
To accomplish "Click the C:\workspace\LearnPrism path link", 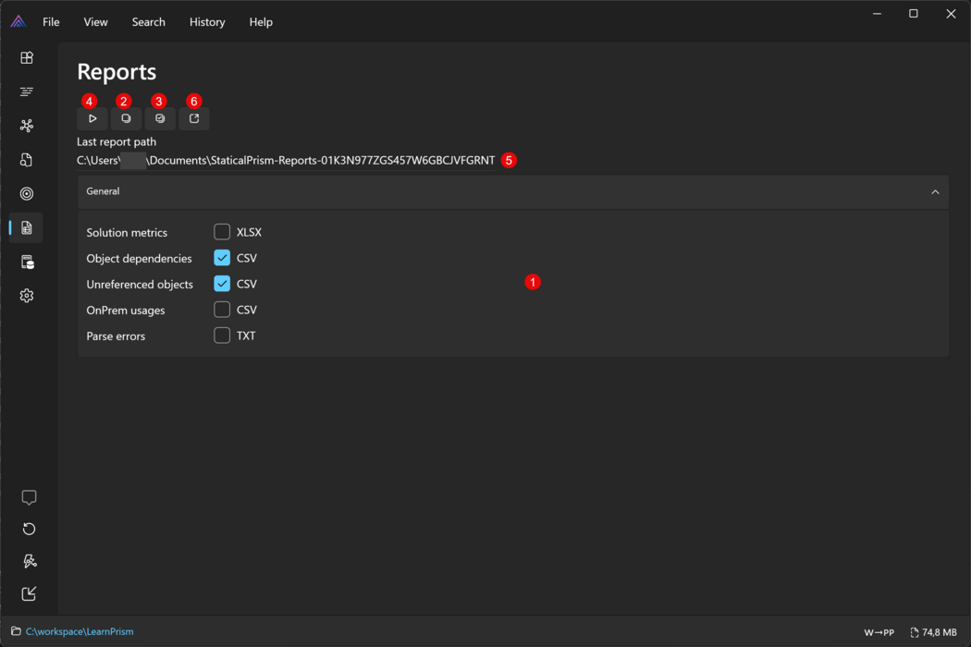I will click(80, 632).
